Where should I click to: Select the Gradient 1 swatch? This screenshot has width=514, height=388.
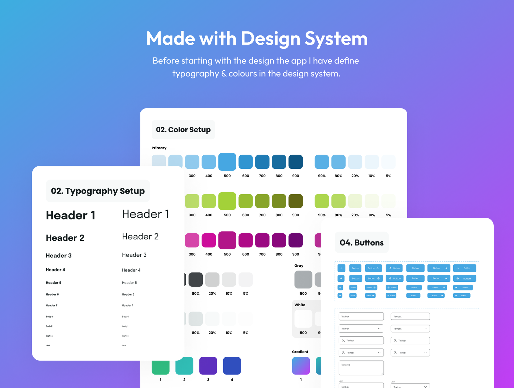(301, 366)
